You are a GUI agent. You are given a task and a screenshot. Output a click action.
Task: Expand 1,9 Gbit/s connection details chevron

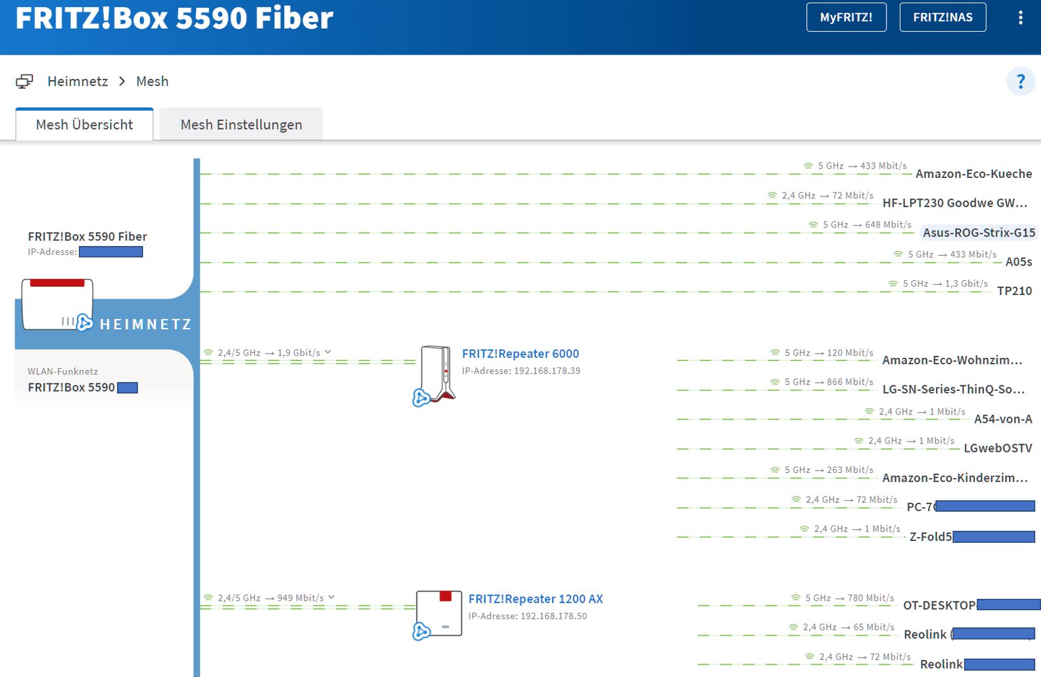[327, 352]
